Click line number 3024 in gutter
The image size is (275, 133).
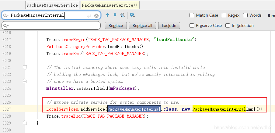(7, 88)
